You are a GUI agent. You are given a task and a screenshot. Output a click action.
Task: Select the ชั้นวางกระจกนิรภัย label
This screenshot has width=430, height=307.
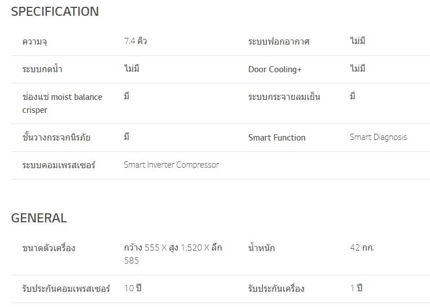click(56, 137)
